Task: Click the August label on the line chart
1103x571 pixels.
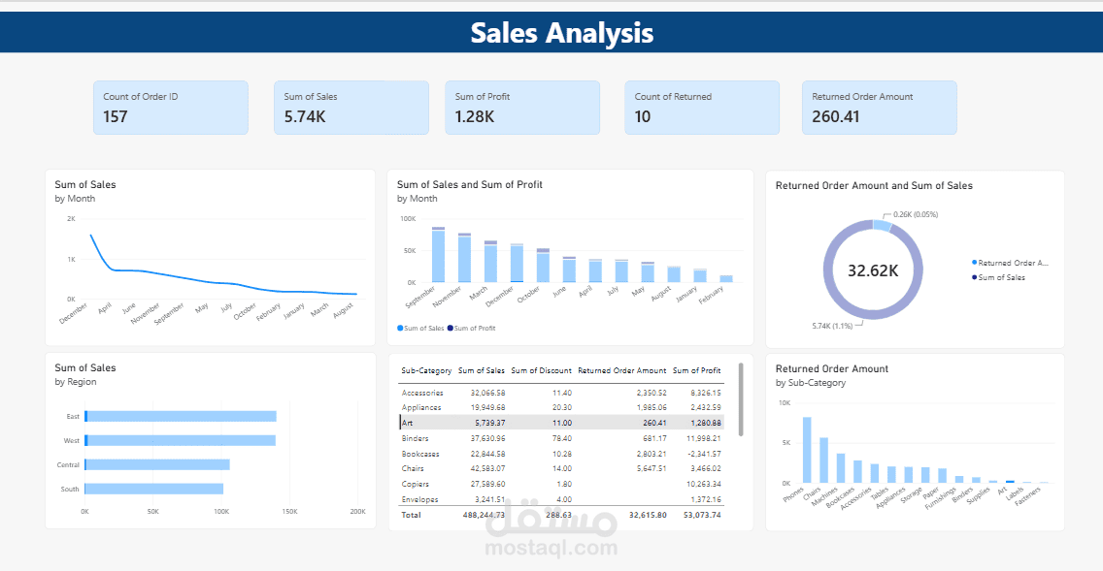Action: click(x=344, y=309)
